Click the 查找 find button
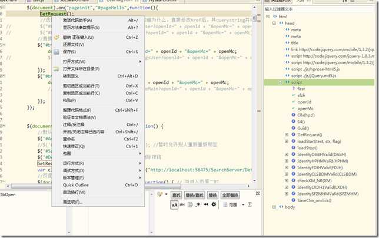 176,195
